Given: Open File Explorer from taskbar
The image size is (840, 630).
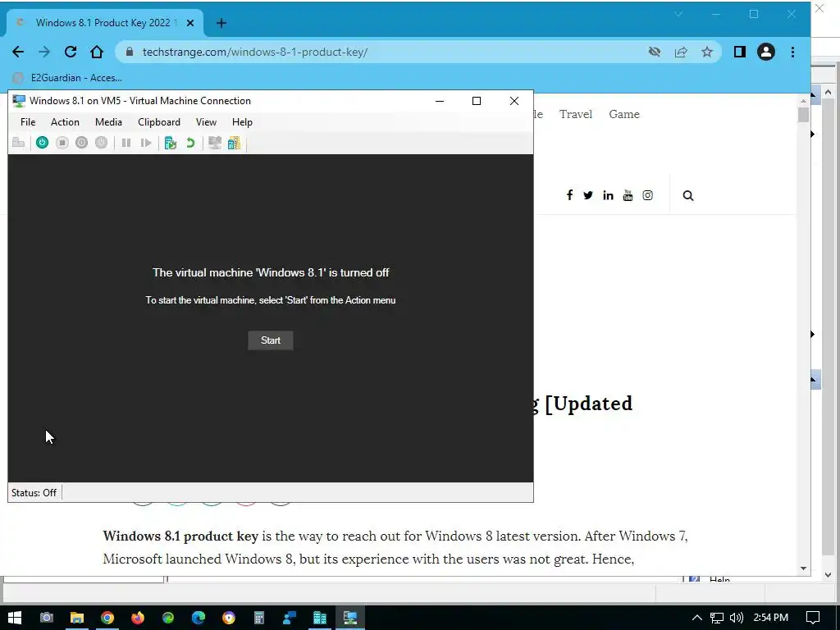Looking at the screenshot, I should [77, 618].
